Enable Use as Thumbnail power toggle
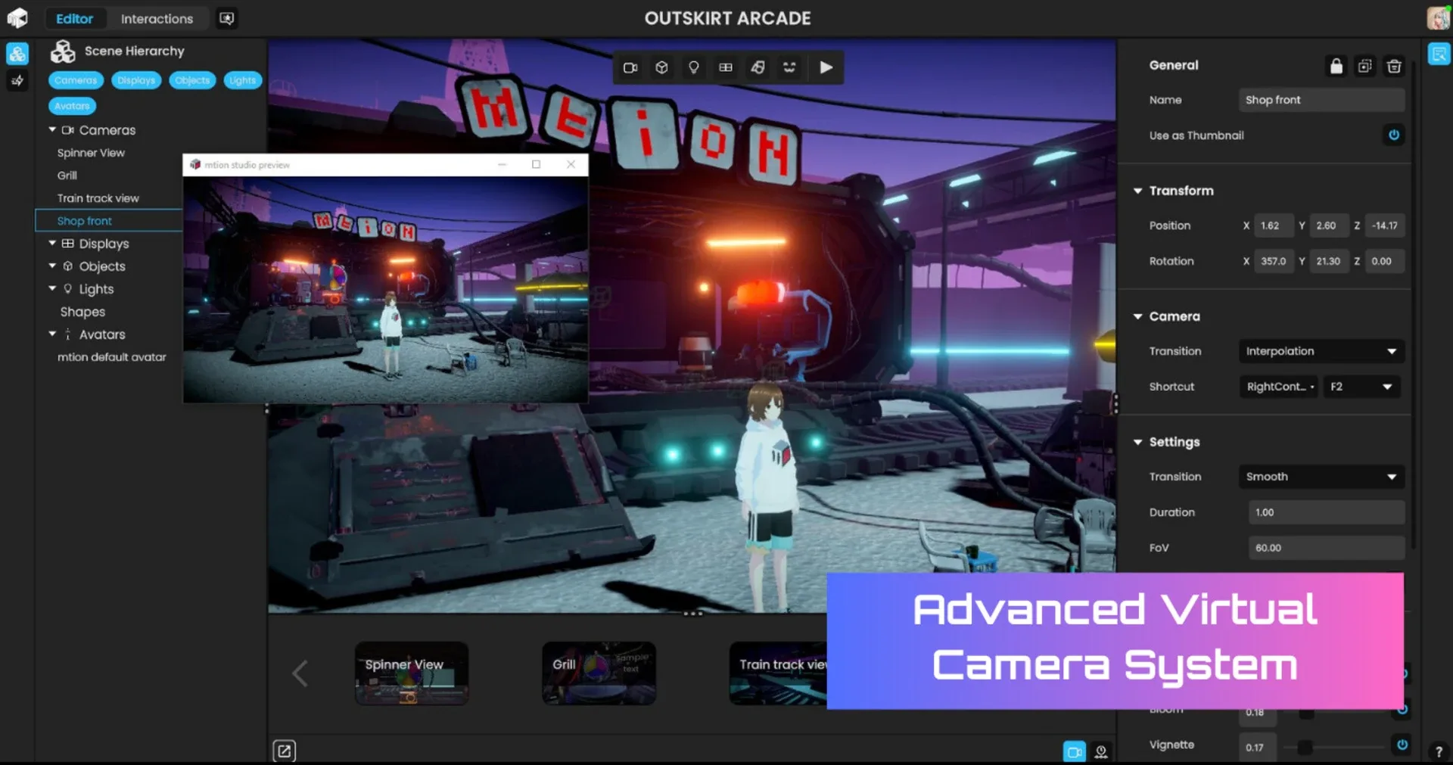1453x765 pixels. coord(1393,135)
